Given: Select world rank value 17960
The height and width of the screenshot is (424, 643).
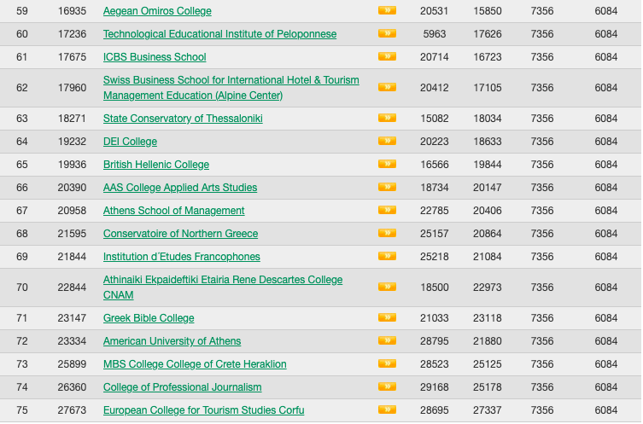Looking at the screenshot, I should point(73,88).
